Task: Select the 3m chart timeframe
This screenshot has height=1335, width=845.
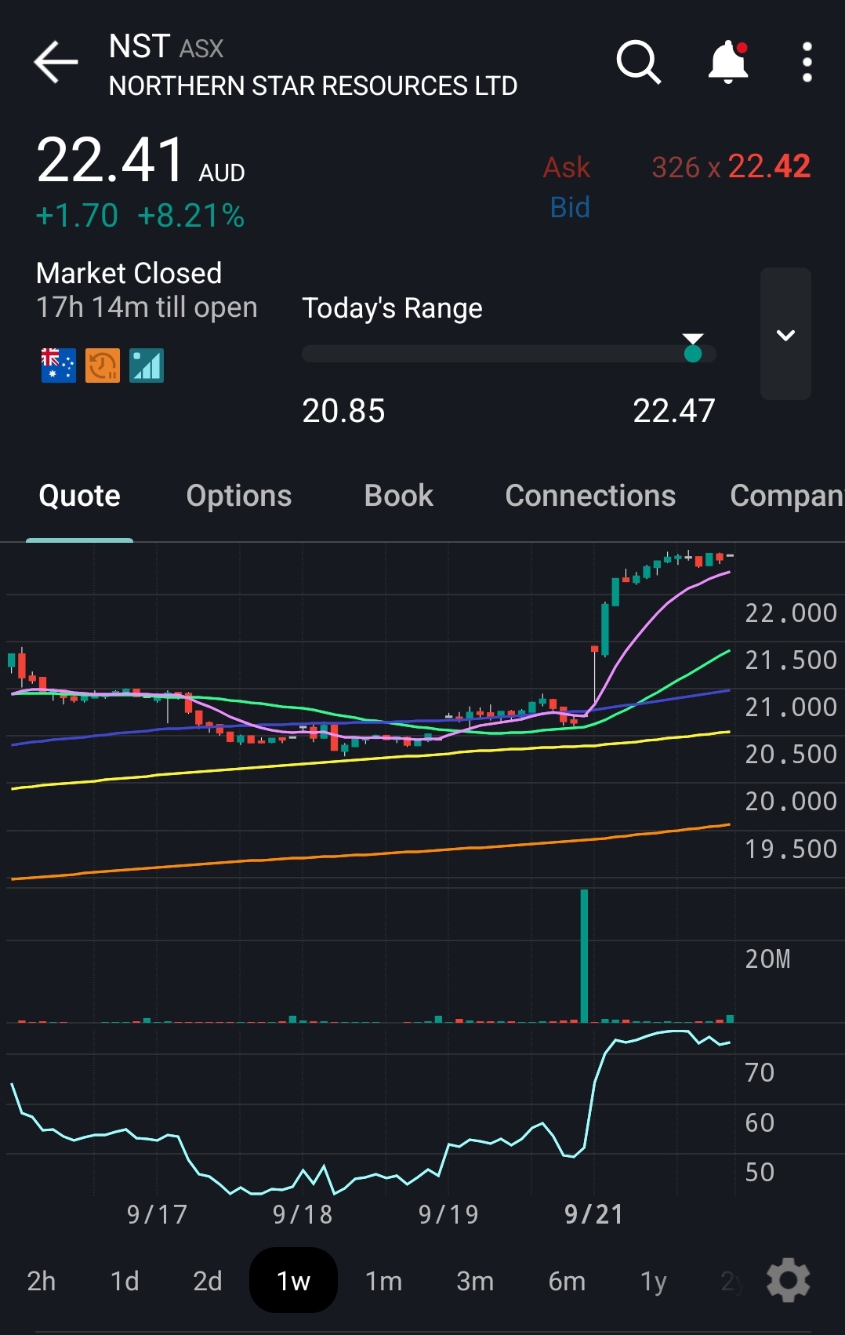Action: (x=475, y=1281)
